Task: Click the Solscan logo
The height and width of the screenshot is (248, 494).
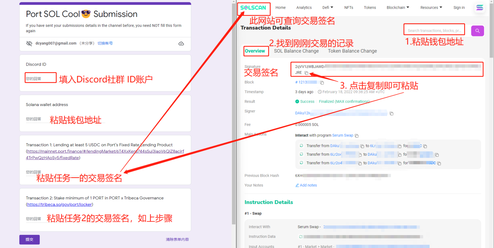Action: pos(253,8)
